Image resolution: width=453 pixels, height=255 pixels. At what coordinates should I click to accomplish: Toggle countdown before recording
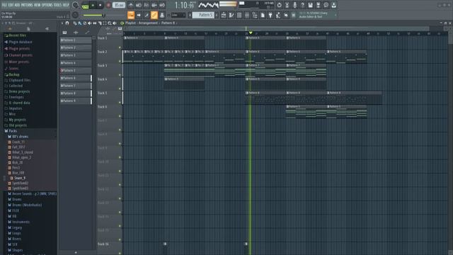(147, 5)
